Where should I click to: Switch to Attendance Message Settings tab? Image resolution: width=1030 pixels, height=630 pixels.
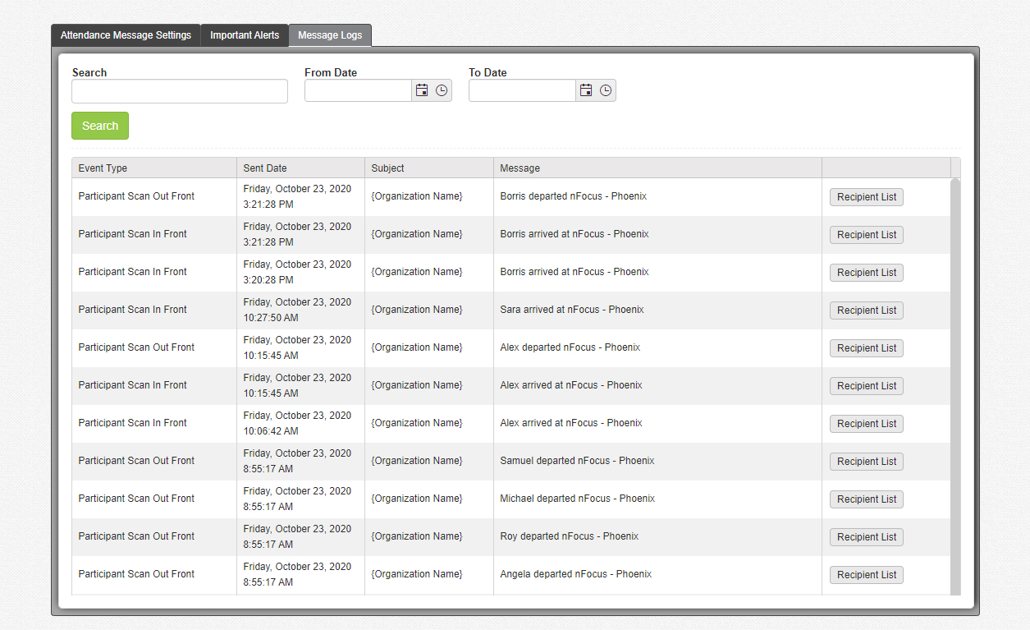126,35
